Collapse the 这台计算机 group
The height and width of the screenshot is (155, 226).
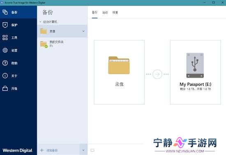(40, 22)
